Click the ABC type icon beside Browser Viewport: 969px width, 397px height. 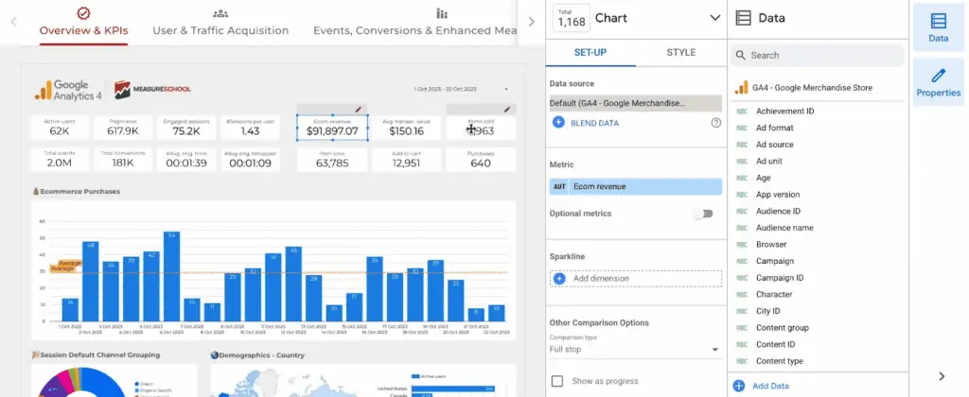point(742,245)
